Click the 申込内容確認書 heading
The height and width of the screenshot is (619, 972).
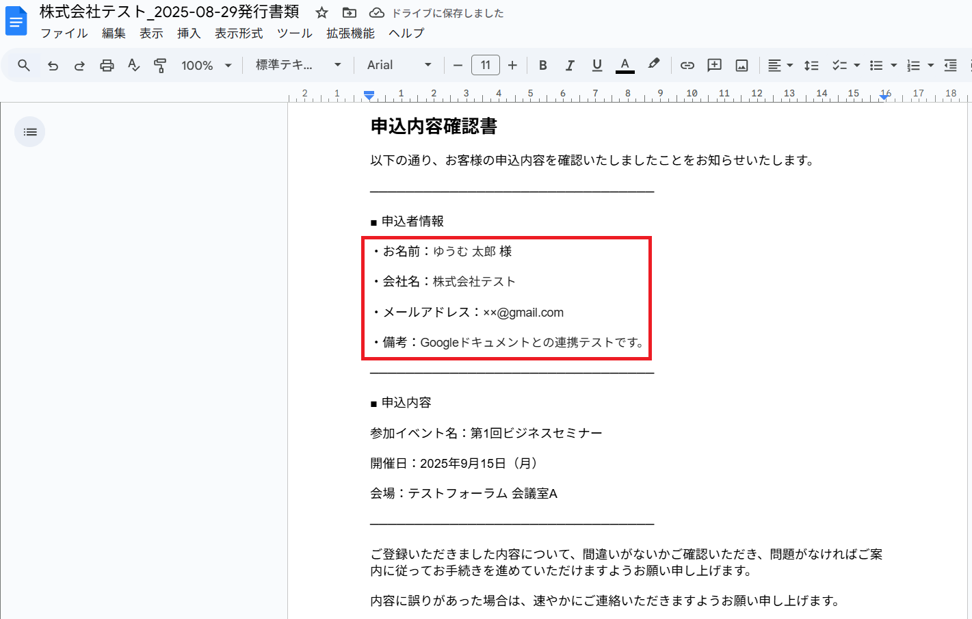434,127
